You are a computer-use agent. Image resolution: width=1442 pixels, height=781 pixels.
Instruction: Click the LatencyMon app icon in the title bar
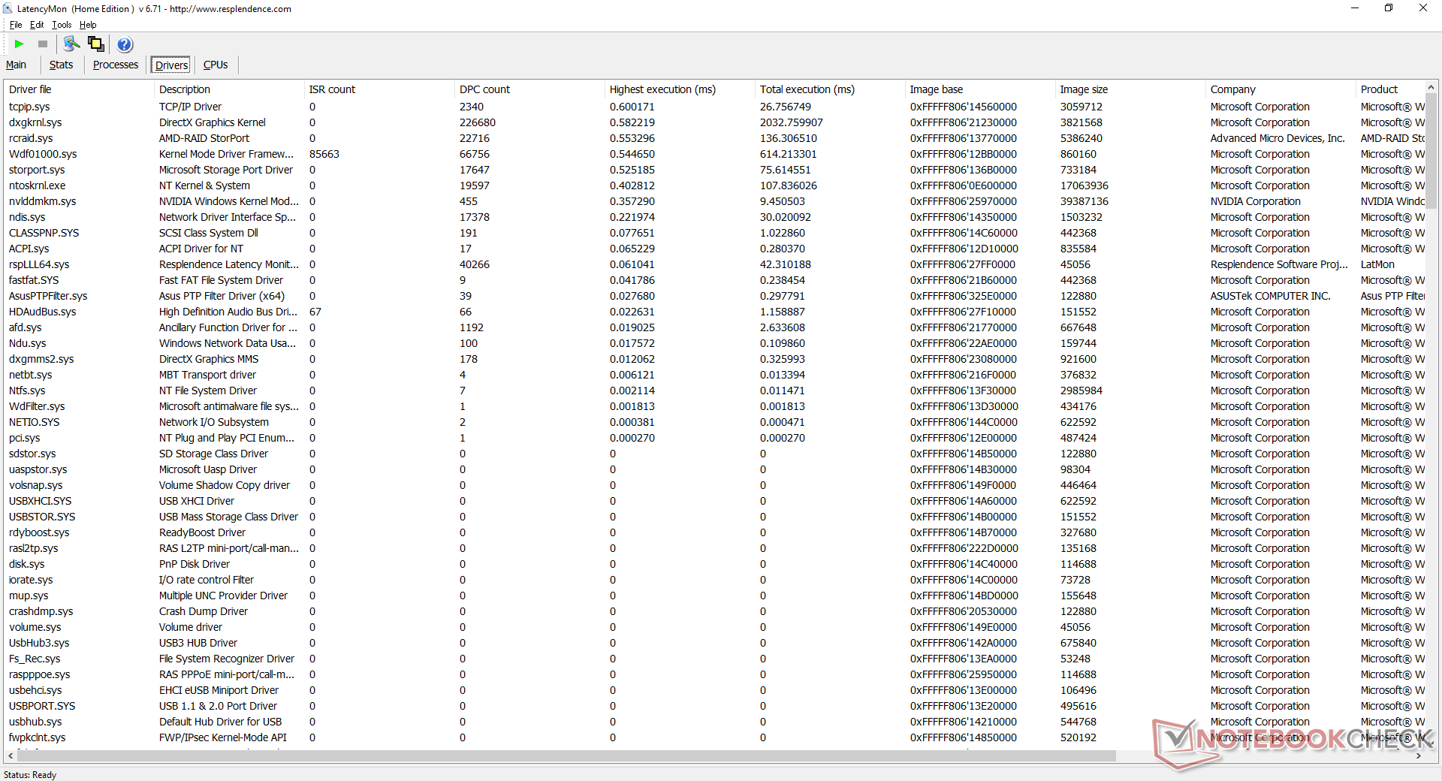point(8,9)
